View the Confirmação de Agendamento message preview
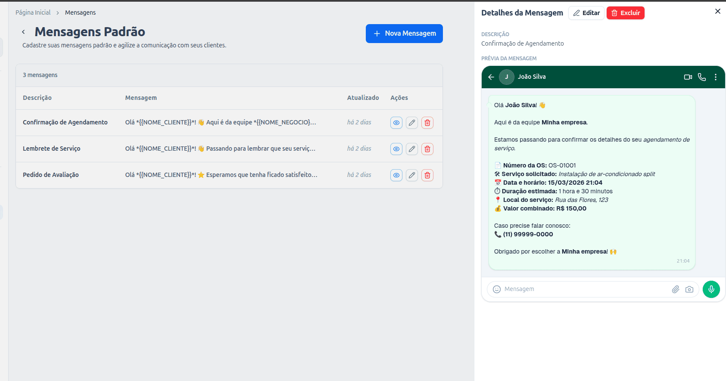 (x=396, y=123)
